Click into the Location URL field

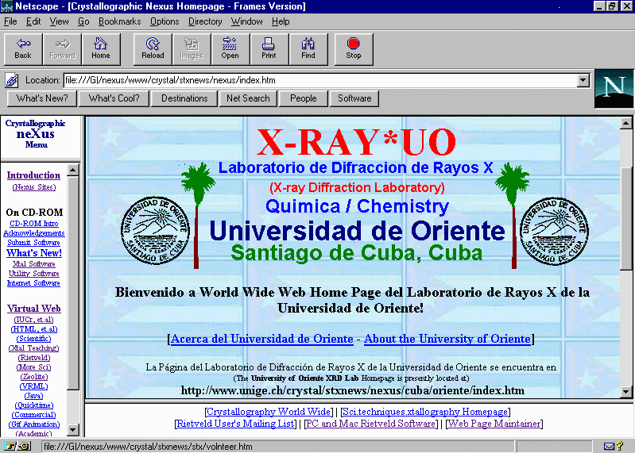coord(320,80)
